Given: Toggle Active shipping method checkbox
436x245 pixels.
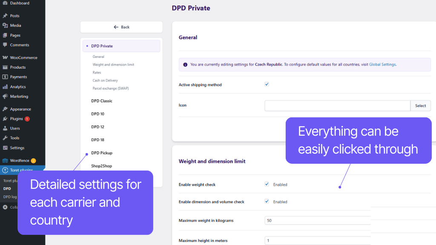Looking at the screenshot, I should (267, 84).
